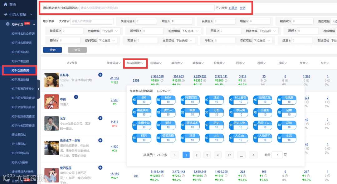Open 知乎大V榜单 in the sidebar
The height and width of the screenshot is (184, 337).
20,162
